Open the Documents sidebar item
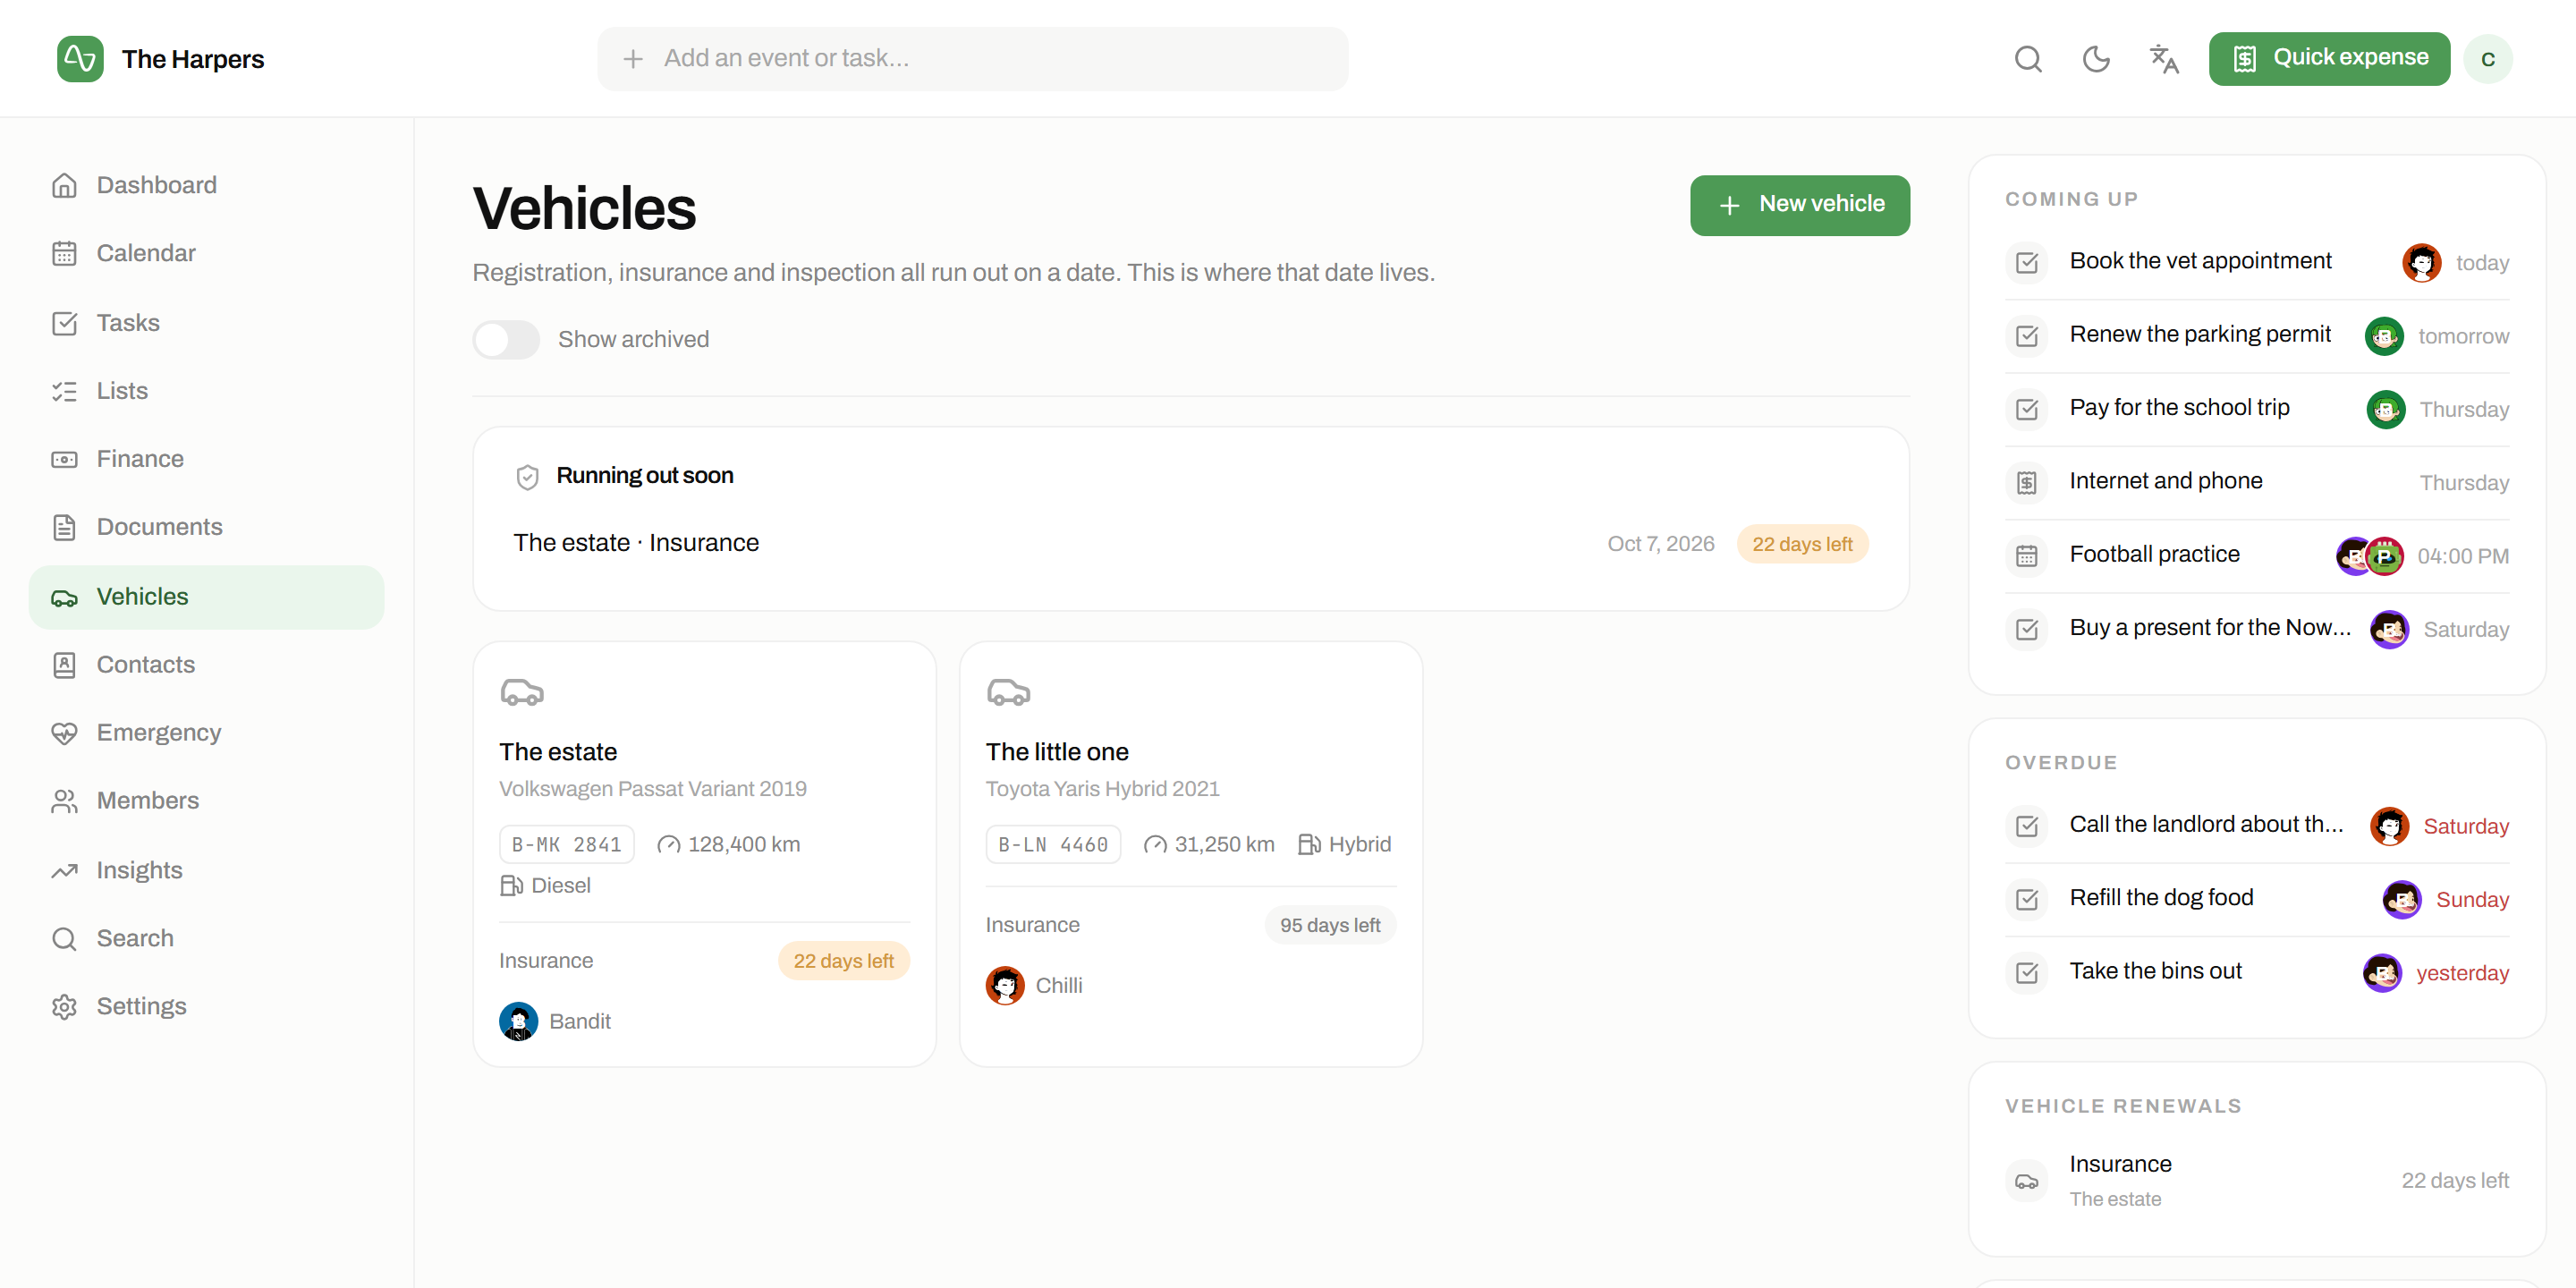The width and height of the screenshot is (2576, 1288). [x=206, y=527]
